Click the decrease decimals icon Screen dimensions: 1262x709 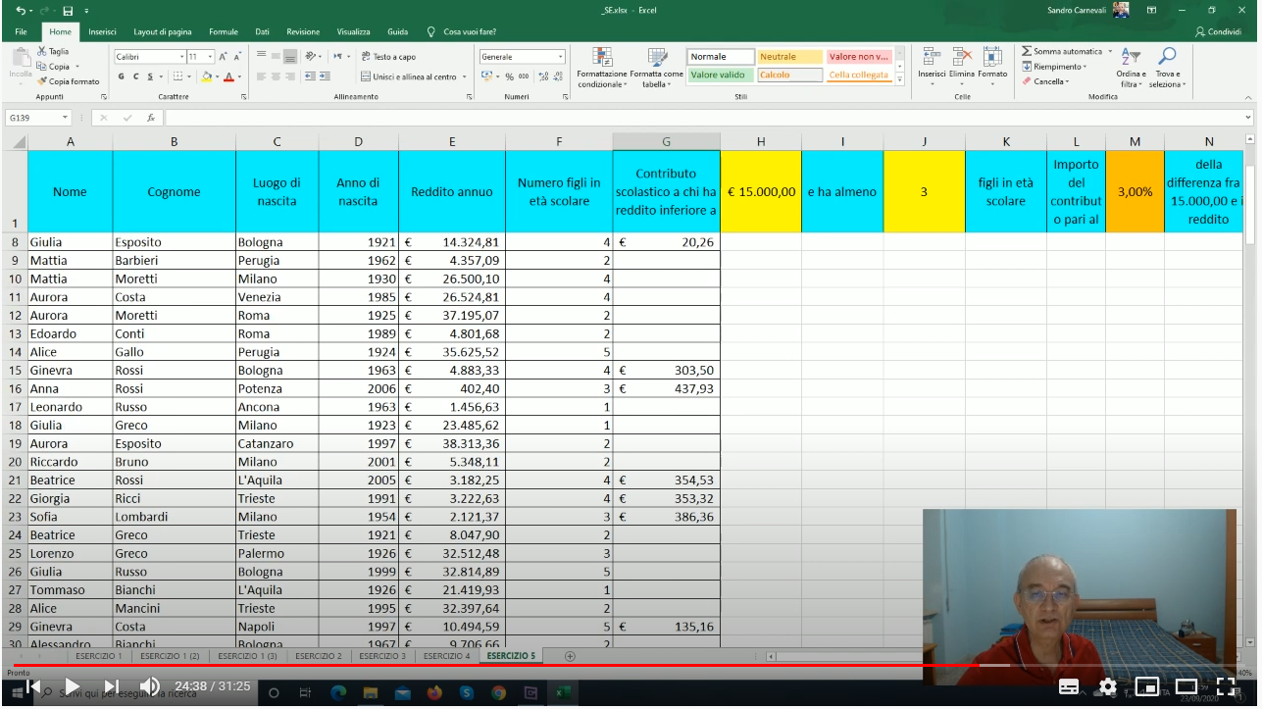coord(558,76)
